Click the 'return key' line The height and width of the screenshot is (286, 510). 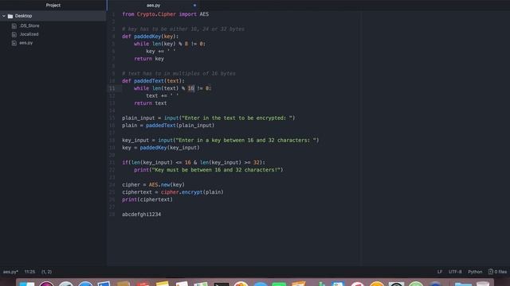149,59
